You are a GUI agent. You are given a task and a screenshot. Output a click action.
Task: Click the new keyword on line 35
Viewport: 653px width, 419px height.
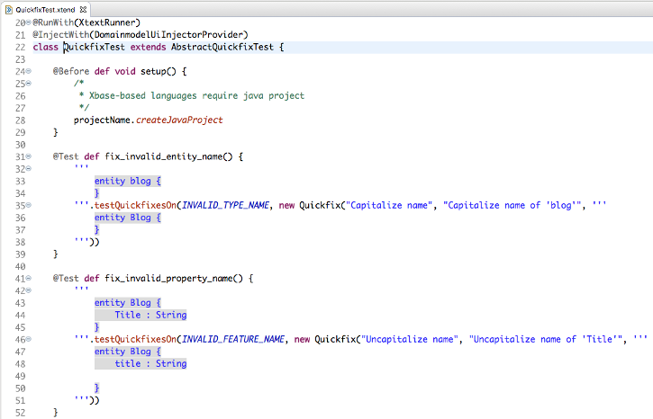pyautogui.click(x=286, y=205)
